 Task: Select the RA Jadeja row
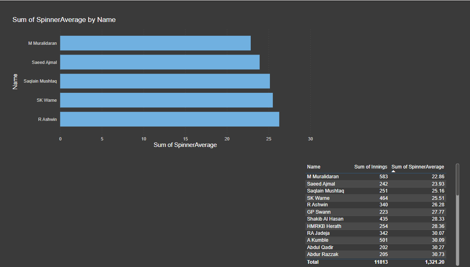click(x=347, y=233)
